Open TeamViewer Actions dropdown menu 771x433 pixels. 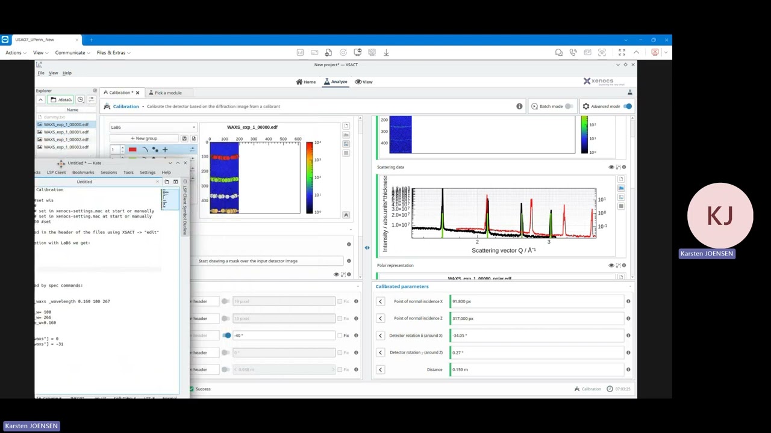(x=15, y=53)
